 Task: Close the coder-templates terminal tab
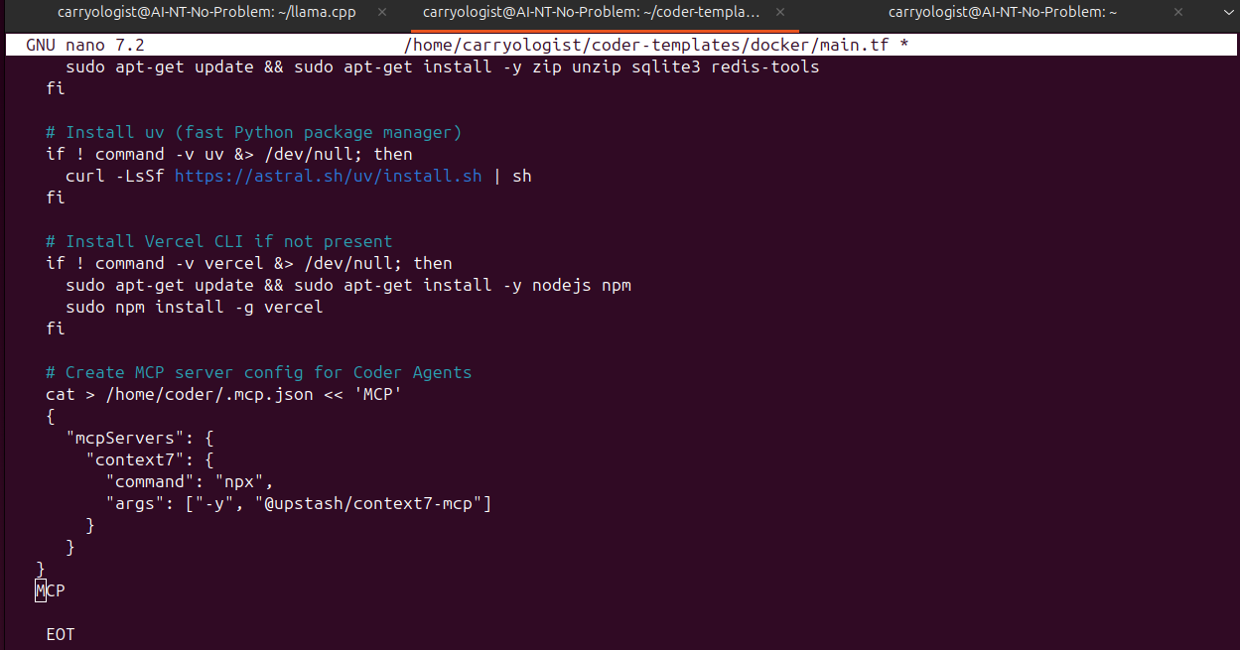point(779,13)
